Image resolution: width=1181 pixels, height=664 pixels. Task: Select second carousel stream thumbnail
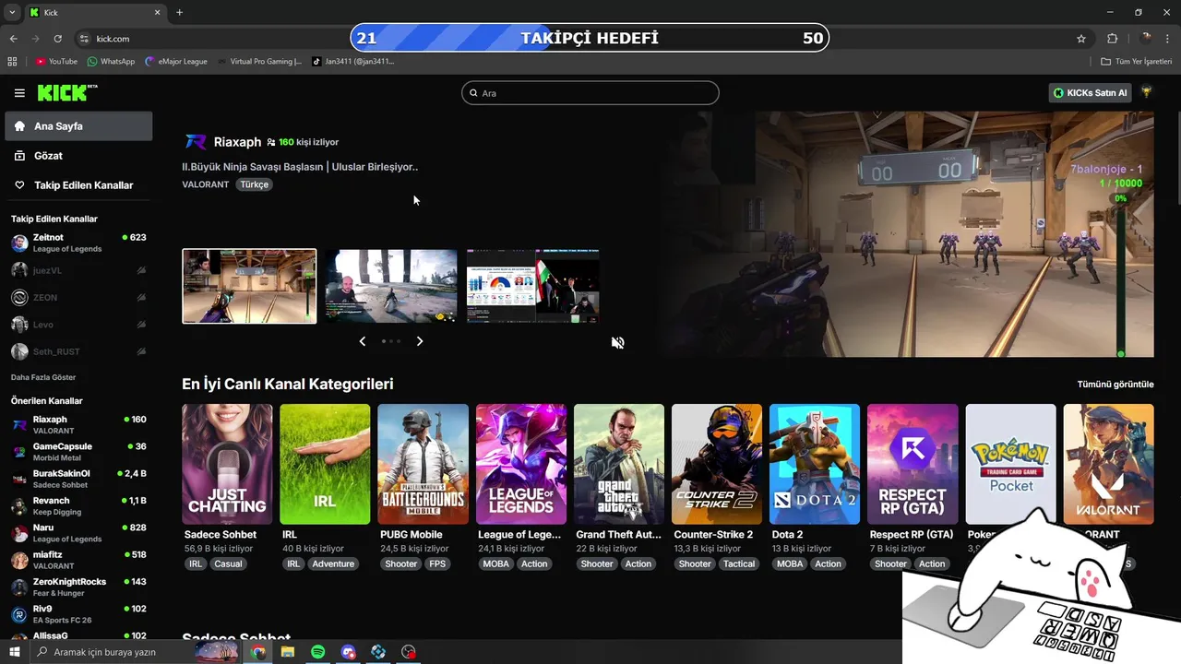[391, 286]
